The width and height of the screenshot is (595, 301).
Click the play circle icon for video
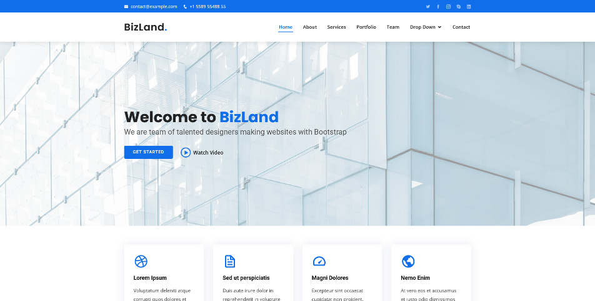(186, 153)
